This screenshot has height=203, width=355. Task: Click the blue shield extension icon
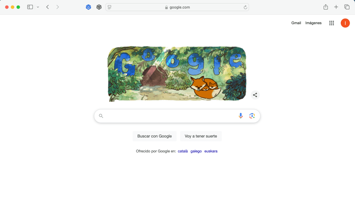[x=88, y=7]
